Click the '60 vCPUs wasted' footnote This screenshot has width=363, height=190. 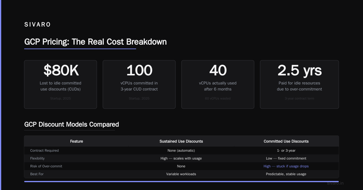[x=218, y=98]
